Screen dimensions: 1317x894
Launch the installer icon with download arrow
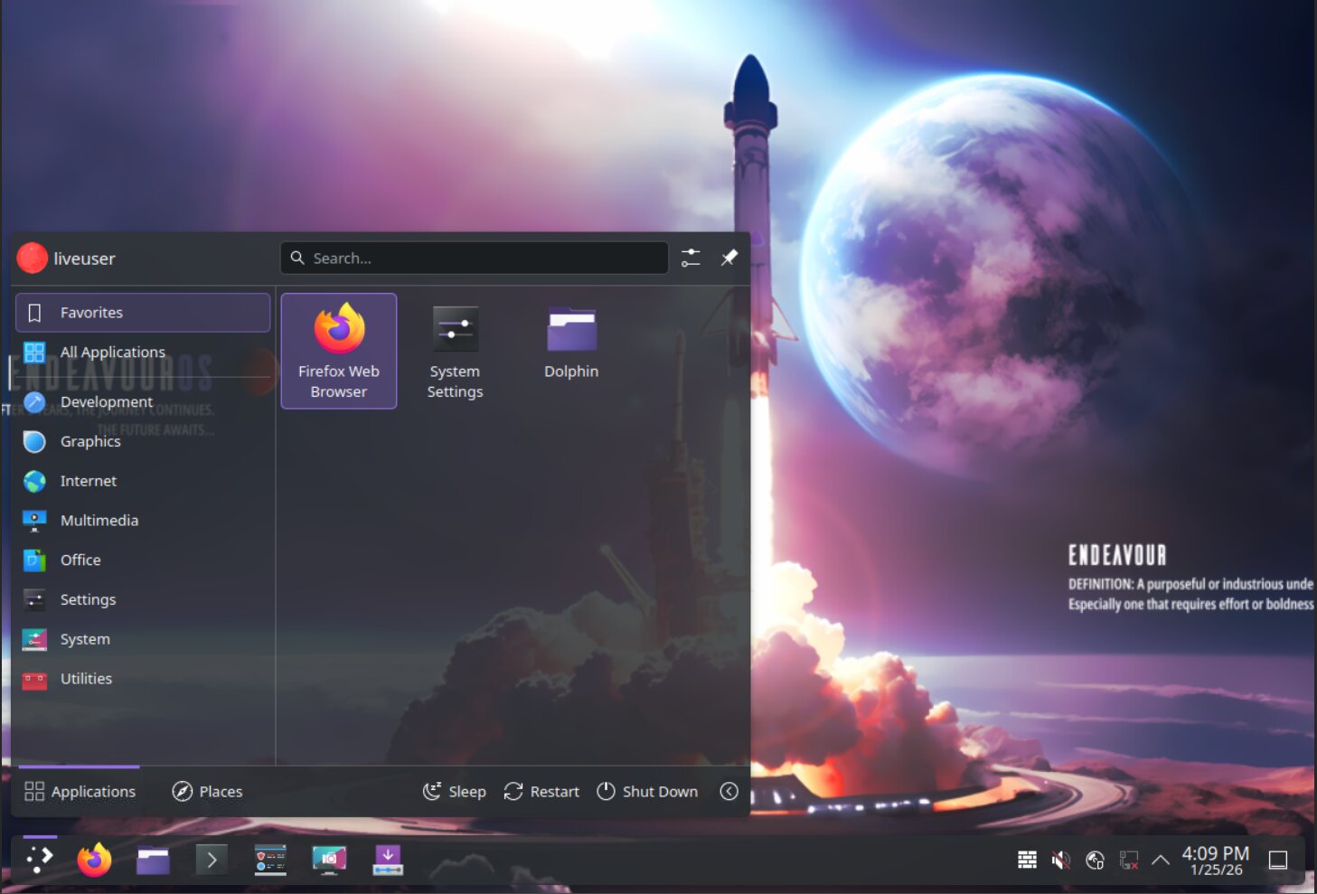(388, 860)
